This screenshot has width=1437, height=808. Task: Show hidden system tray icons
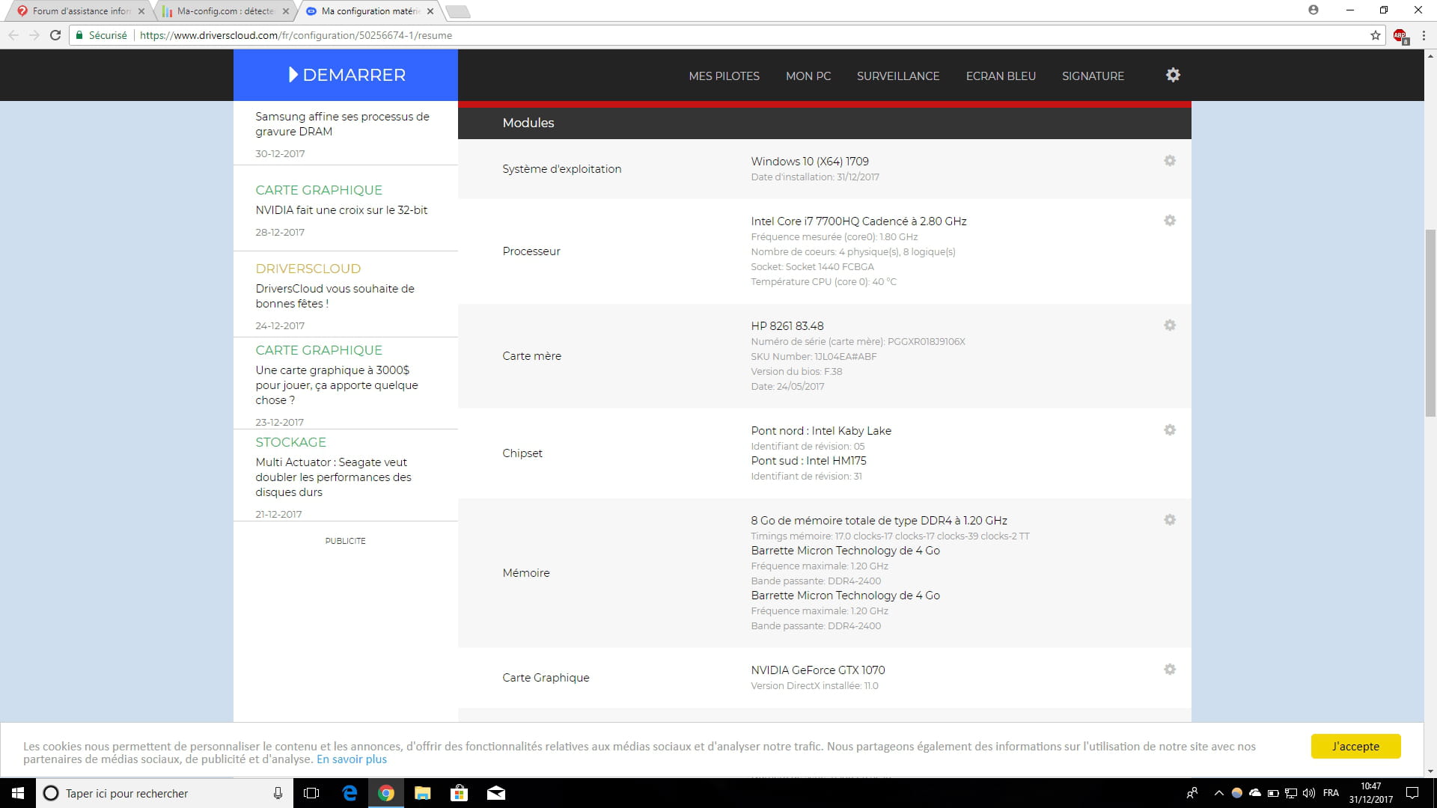point(1218,793)
